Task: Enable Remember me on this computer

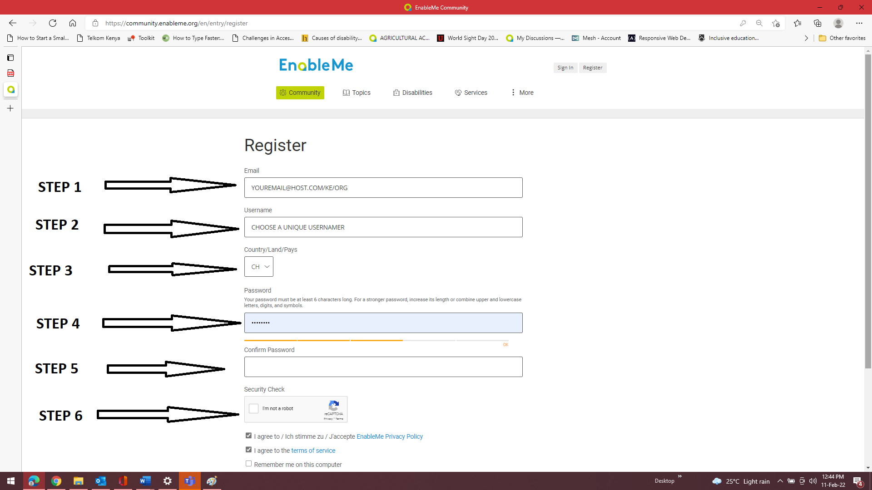Action: click(x=248, y=464)
